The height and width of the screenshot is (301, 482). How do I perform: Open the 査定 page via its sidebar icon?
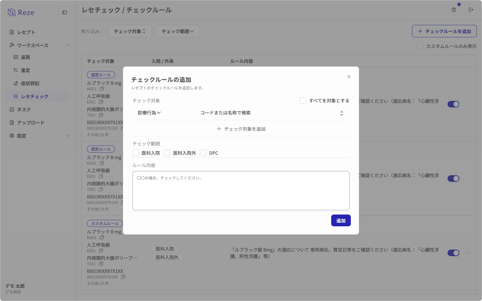[x=16, y=70]
